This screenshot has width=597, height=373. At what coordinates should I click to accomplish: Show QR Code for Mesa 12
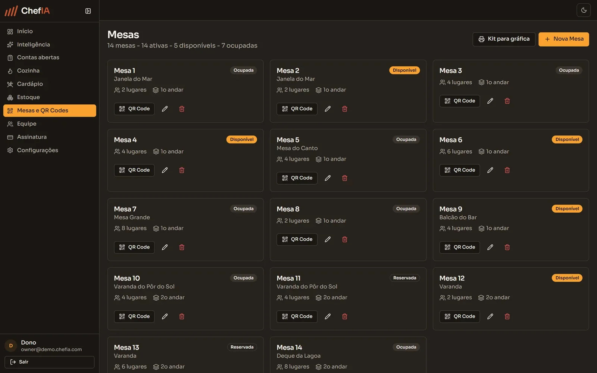click(x=460, y=317)
